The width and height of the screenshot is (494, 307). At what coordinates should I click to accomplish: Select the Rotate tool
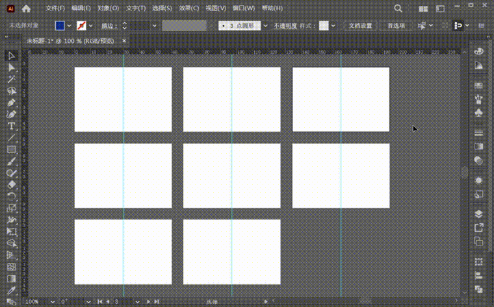(x=11, y=196)
